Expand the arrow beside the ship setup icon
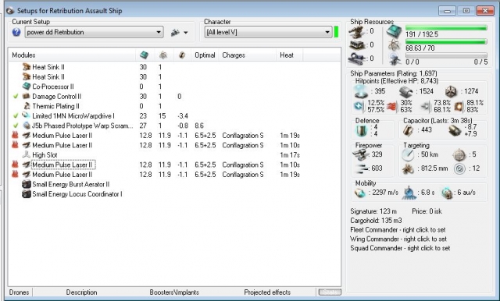The width and height of the screenshot is (500, 301). point(186,33)
